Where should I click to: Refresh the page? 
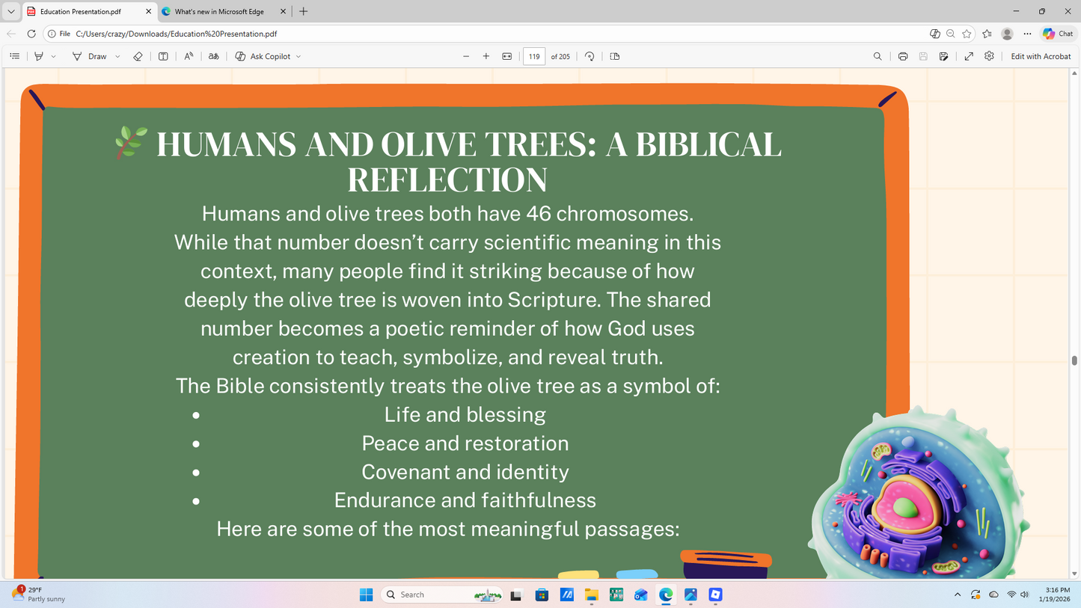(x=31, y=34)
